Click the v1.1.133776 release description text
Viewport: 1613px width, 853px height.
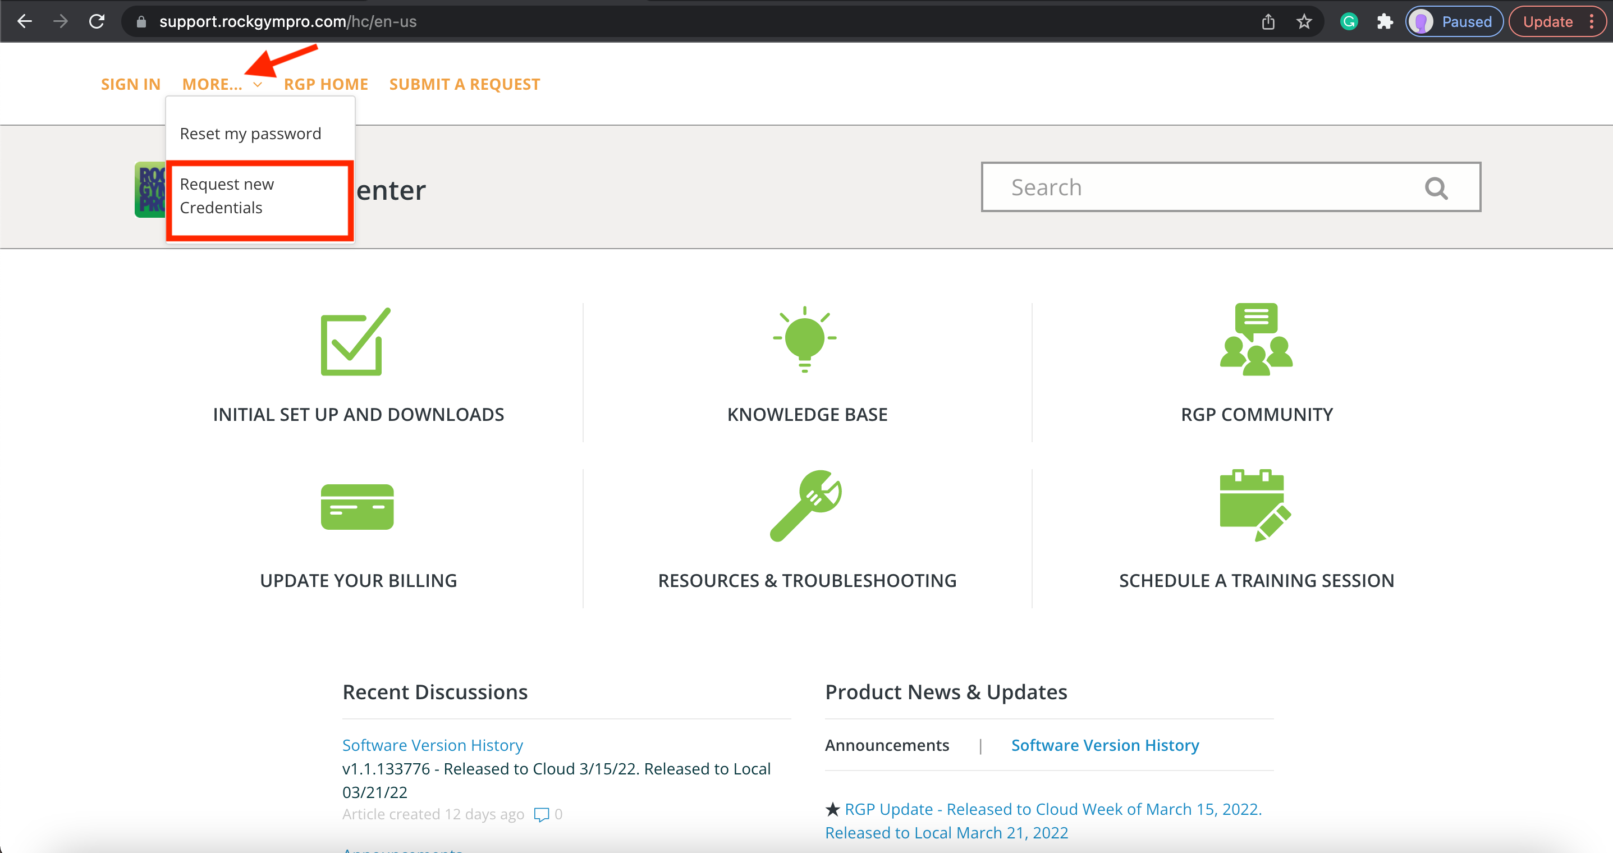(556, 781)
